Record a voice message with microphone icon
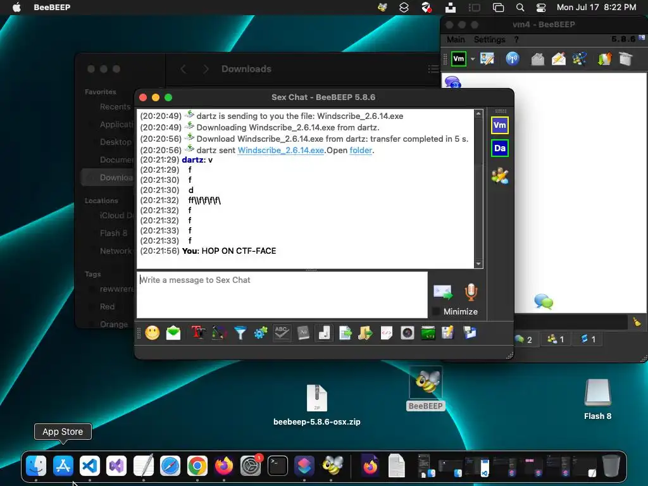The height and width of the screenshot is (486, 648). click(471, 292)
